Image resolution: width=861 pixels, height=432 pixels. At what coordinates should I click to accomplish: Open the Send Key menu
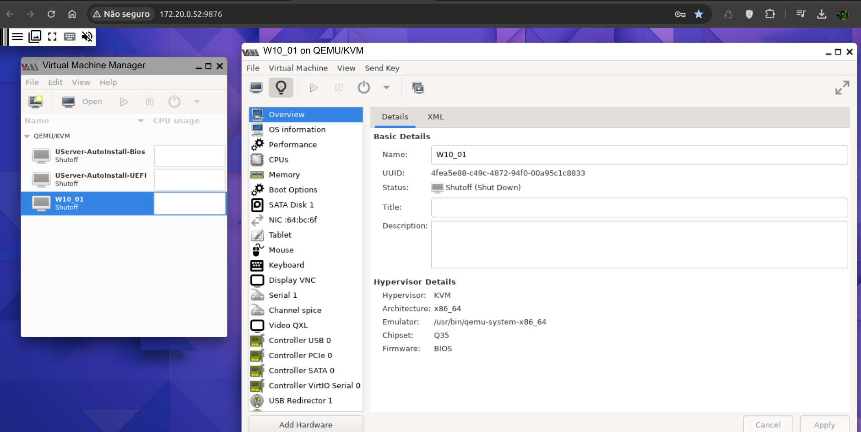pyautogui.click(x=382, y=68)
